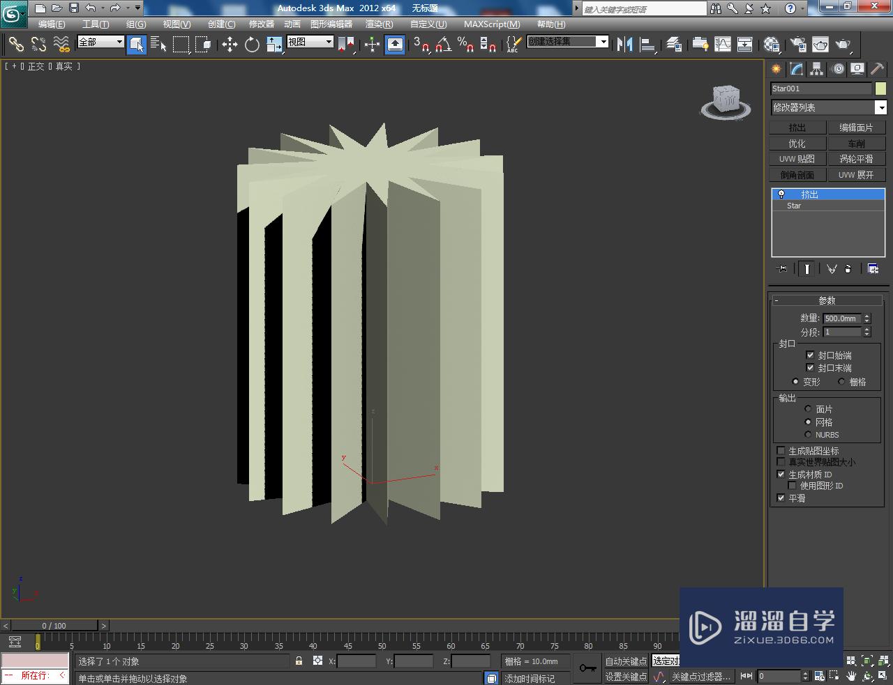
Task: Select the Link tool in main toolbar
Action: coord(15,45)
